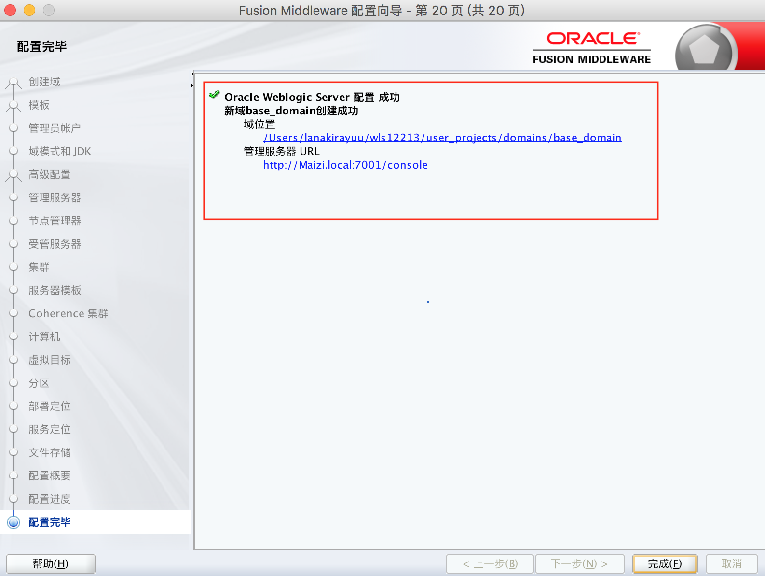Click the Oracle Fusion Middleware logo

point(592,48)
